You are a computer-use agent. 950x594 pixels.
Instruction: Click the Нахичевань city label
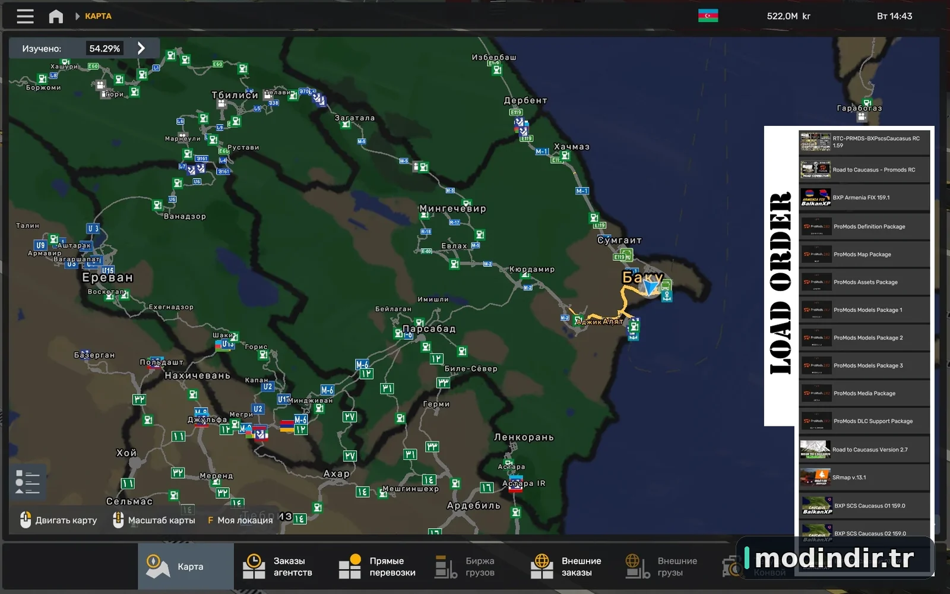[x=197, y=375]
